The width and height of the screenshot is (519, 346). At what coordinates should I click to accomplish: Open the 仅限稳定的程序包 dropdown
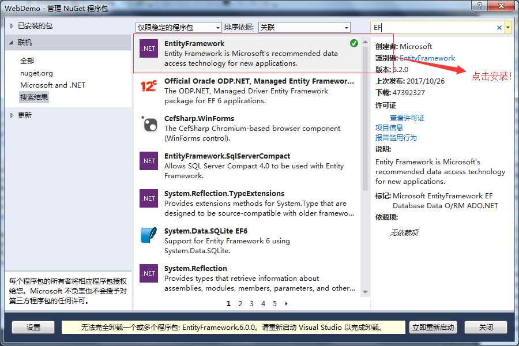click(178, 28)
